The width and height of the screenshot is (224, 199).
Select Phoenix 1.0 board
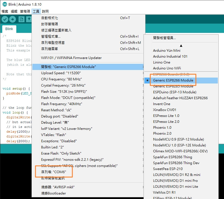pos(181,128)
